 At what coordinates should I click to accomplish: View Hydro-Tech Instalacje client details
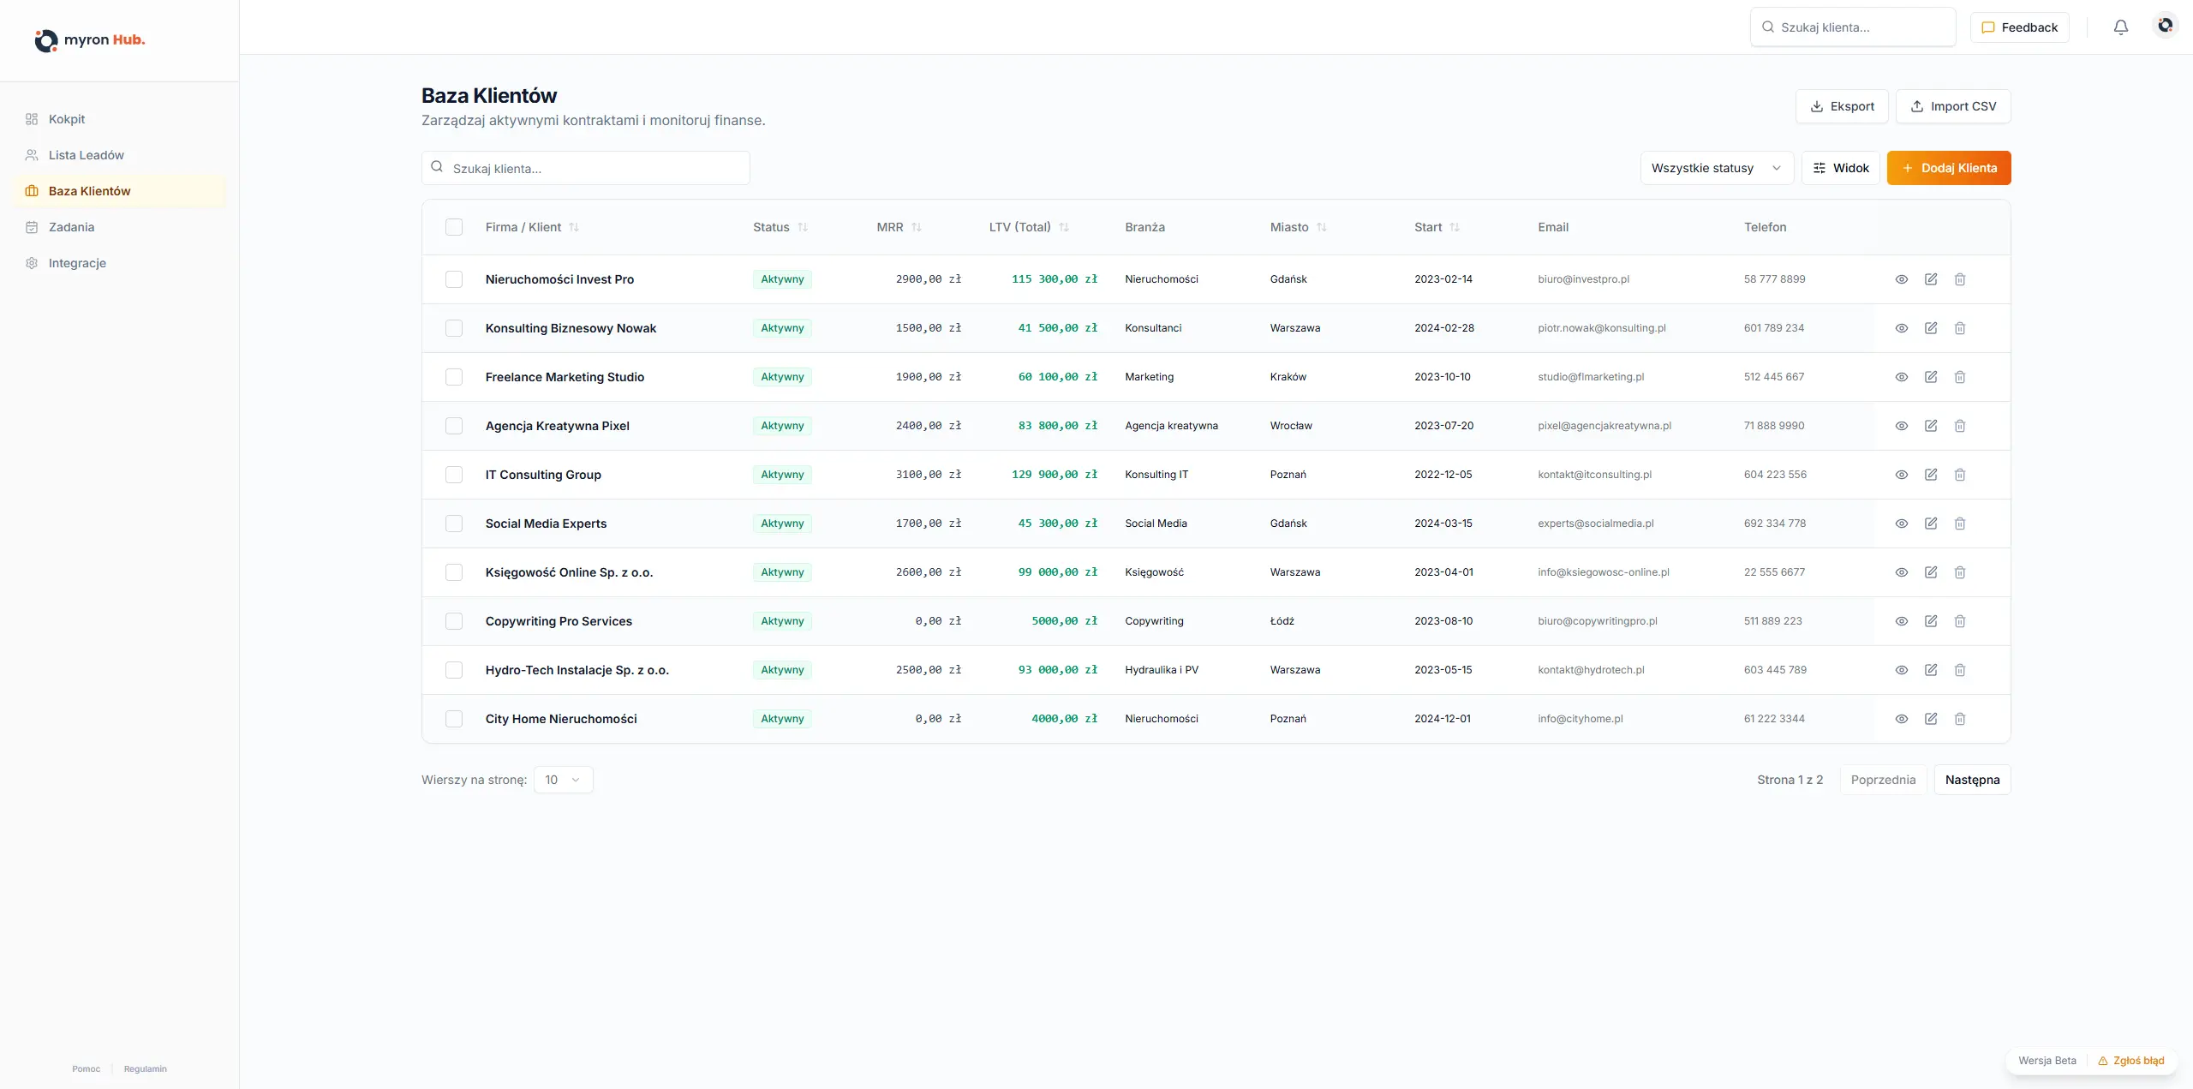click(1901, 670)
